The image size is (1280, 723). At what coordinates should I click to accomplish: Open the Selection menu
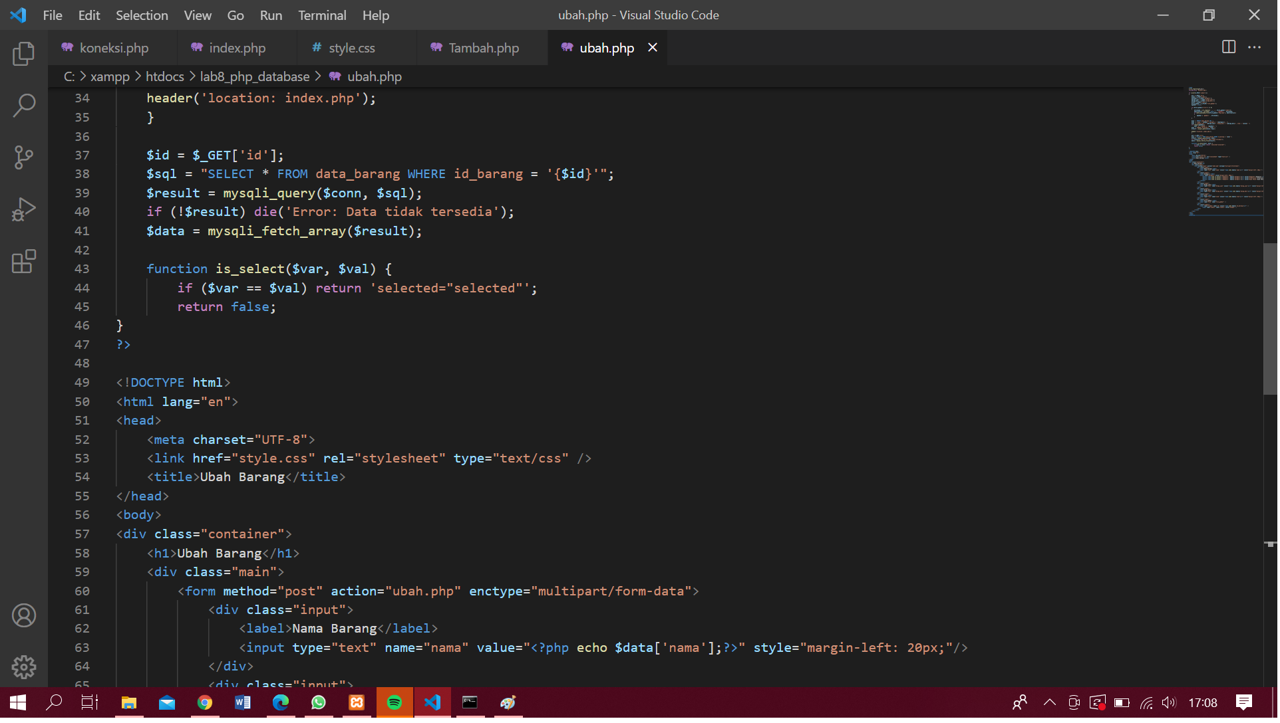[x=142, y=15]
